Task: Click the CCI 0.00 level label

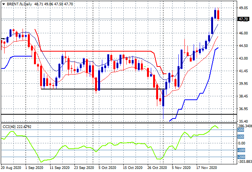Action: [x=242, y=143]
